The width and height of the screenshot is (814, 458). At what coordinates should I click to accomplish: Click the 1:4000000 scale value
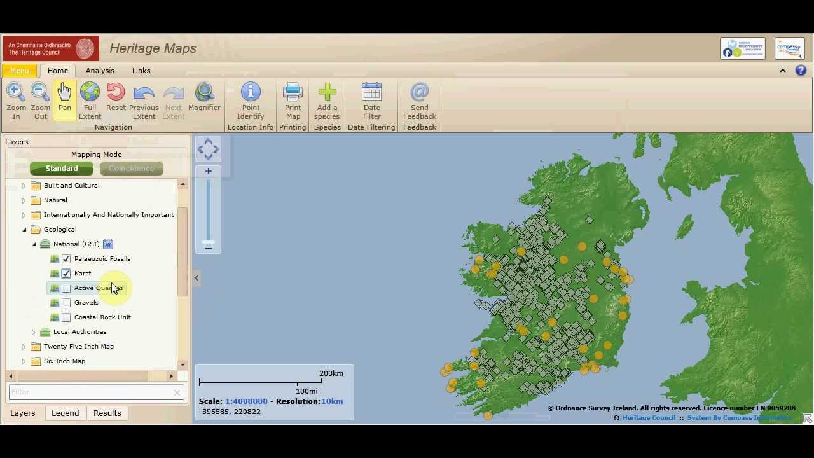click(x=246, y=401)
